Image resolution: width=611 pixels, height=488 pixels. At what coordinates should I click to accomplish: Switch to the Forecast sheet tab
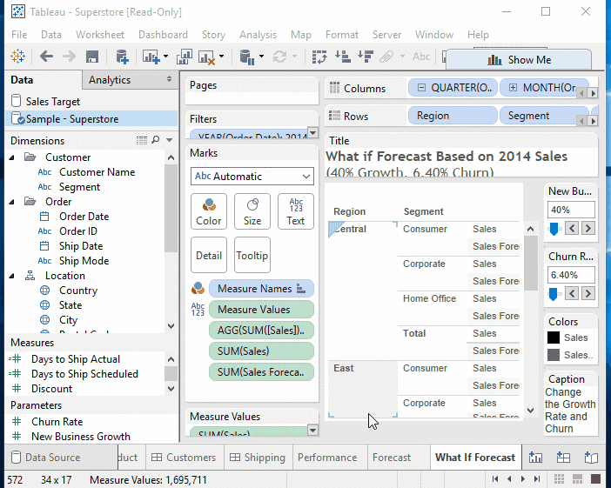coord(392,458)
